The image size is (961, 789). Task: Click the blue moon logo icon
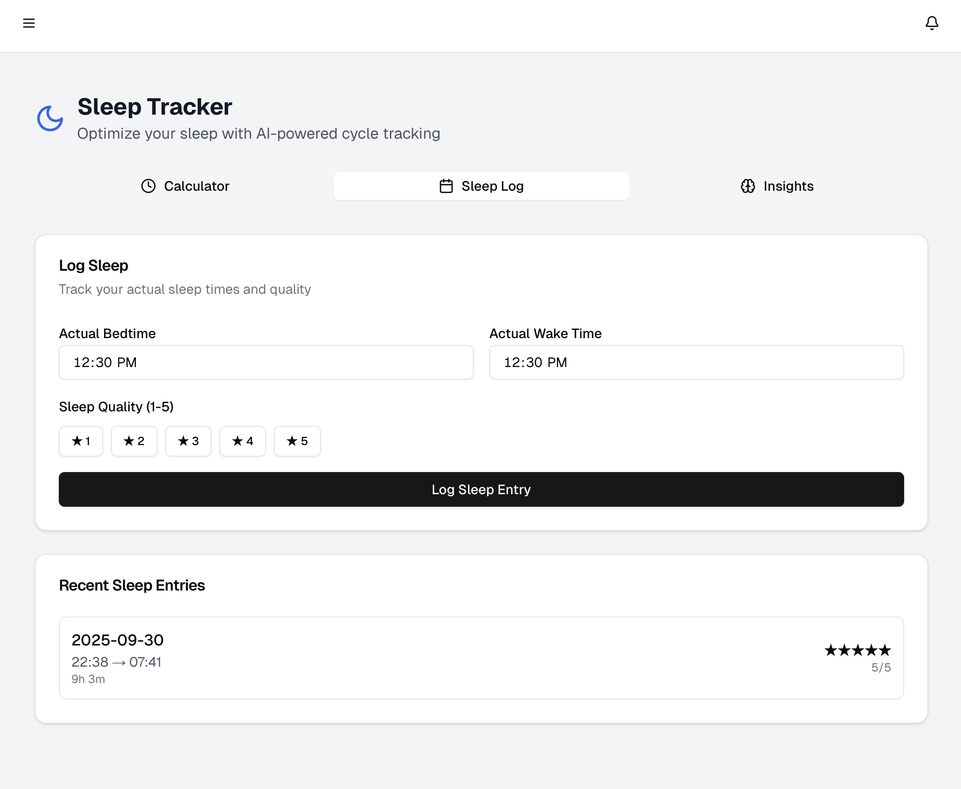[x=50, y=118]
